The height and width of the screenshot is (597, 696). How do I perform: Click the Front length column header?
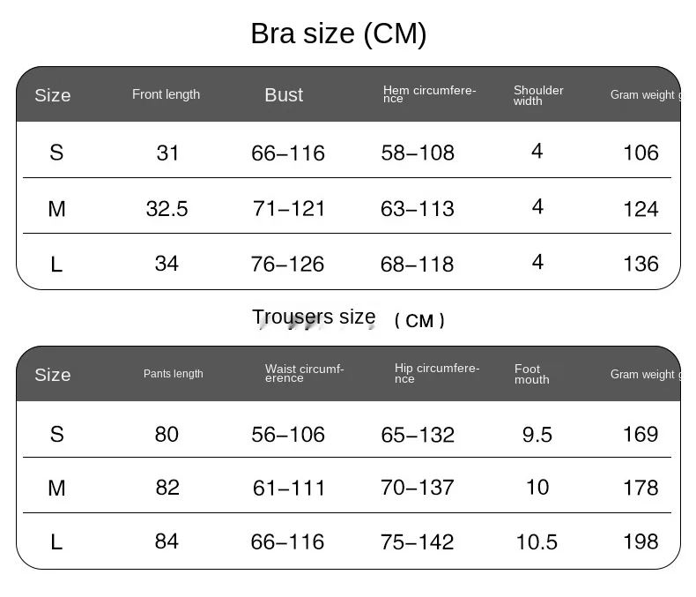(166, 94)
